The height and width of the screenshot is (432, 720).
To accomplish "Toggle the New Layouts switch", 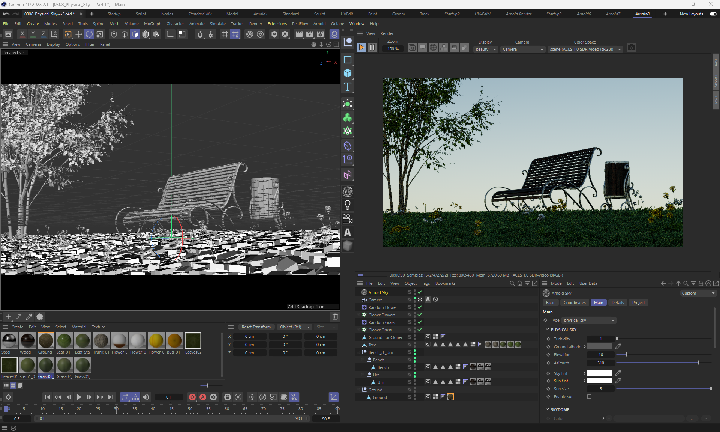I will [x=713, y=14].
